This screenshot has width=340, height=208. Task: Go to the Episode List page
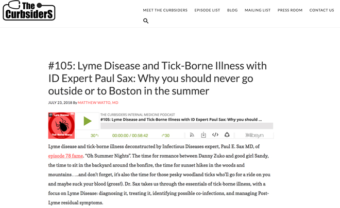(207, 10)
